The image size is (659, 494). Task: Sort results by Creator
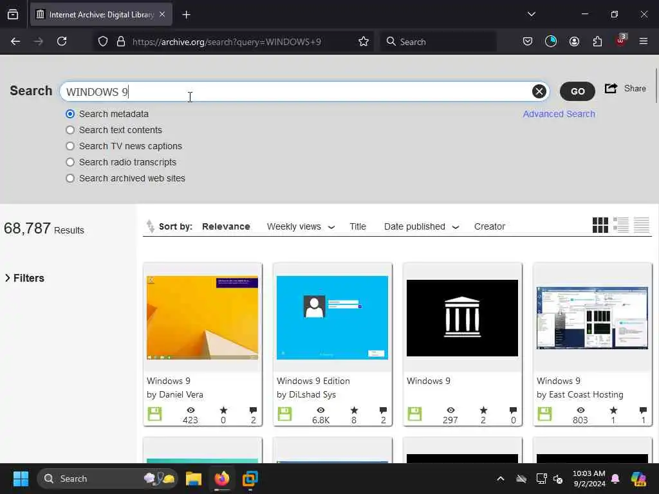[490, 226]
